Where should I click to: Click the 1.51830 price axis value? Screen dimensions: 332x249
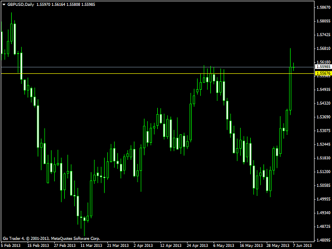324,158
